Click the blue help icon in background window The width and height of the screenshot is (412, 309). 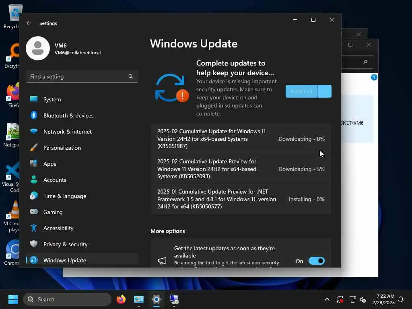point(374,77)
